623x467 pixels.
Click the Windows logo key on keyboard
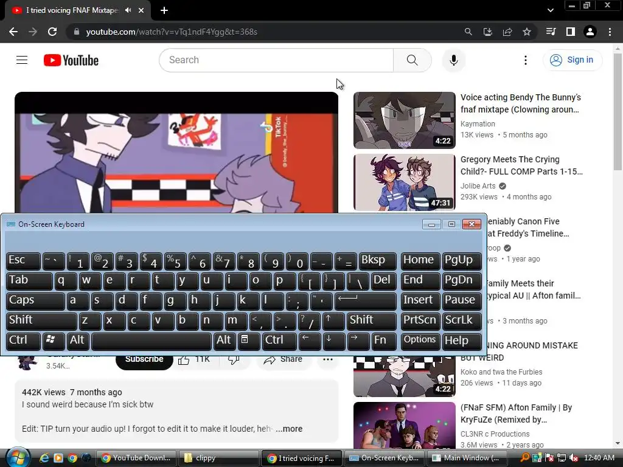click(54, 341)
